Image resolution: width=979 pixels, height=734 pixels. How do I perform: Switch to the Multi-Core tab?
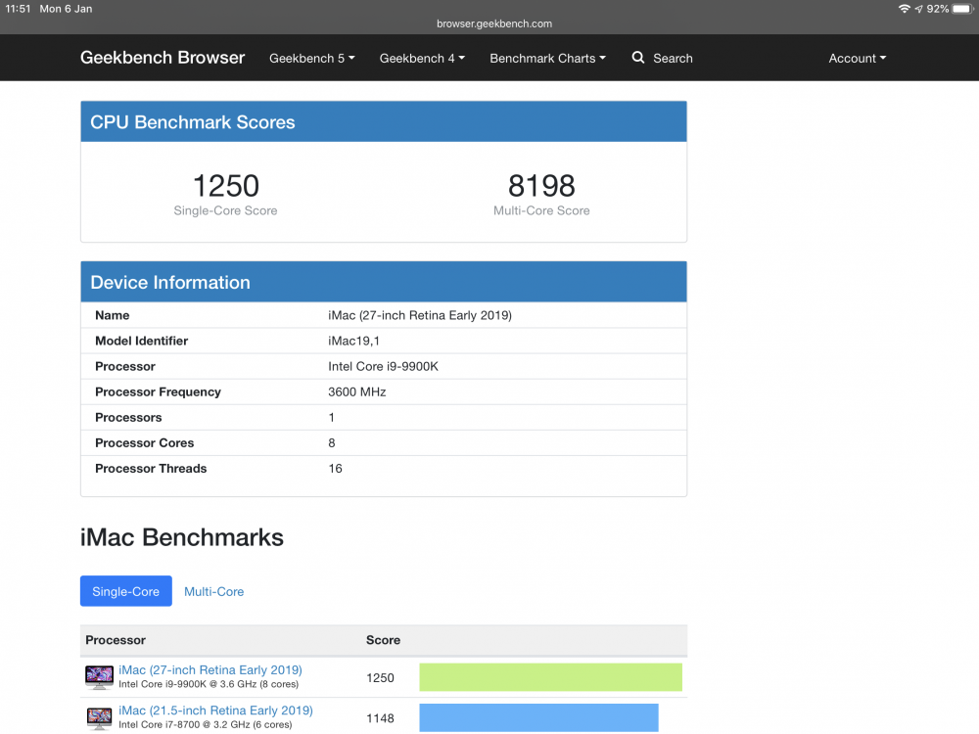(213, 591)
